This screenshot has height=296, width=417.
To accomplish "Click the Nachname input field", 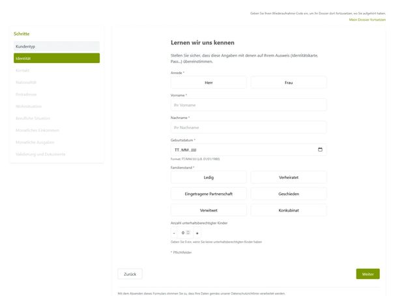I will 249,128.
